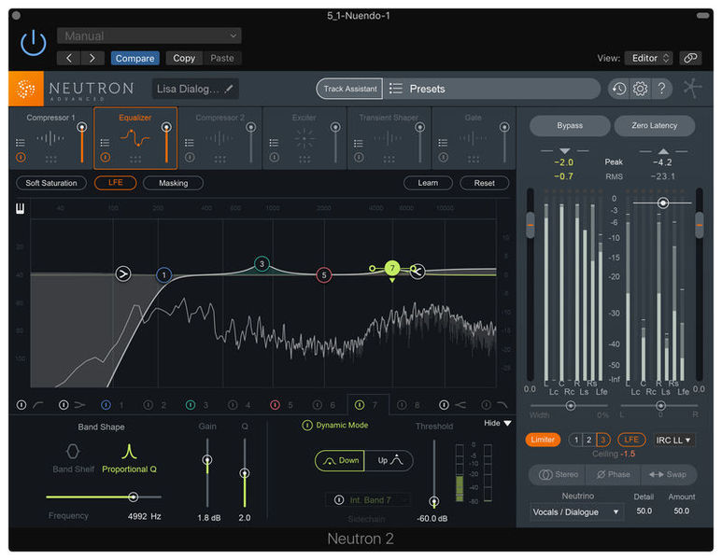Click the Compare button
Screen dimensions: 722x560
[134, 58]
